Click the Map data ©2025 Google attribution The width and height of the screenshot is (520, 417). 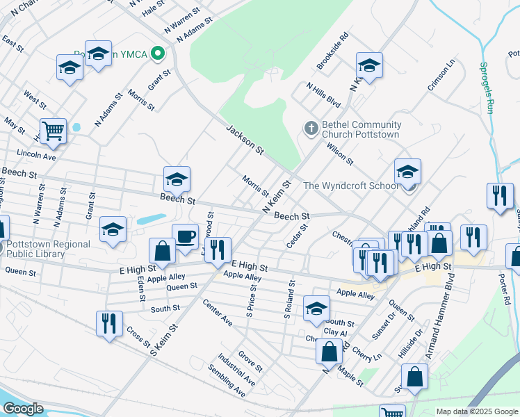(x=477, y=411)
